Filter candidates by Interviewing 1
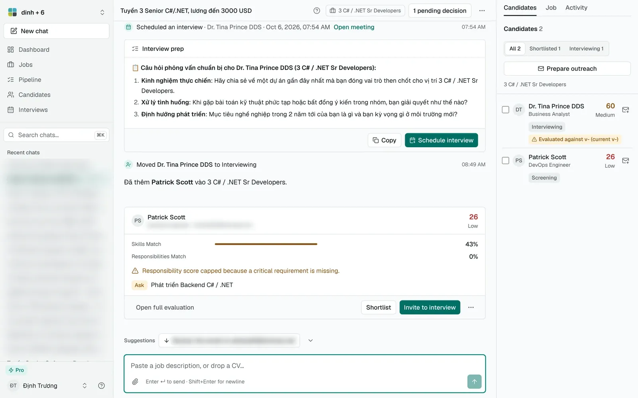Screen dimensions: 638x398 click(x=586, y=49)
